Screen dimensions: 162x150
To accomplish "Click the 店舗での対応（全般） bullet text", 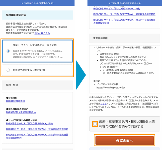I will pyautogui.click(x=110, y=54).
